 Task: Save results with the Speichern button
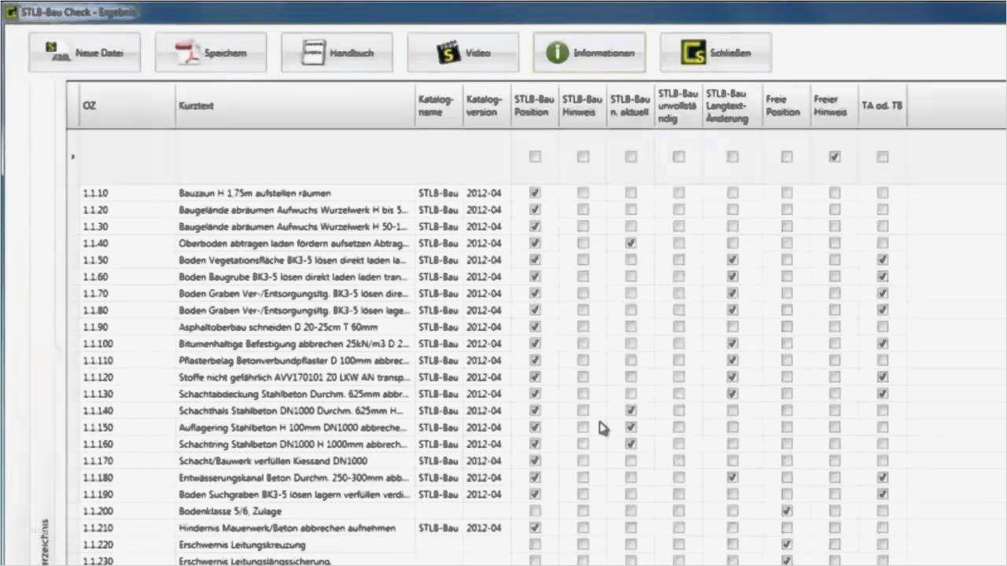(211, 53)
